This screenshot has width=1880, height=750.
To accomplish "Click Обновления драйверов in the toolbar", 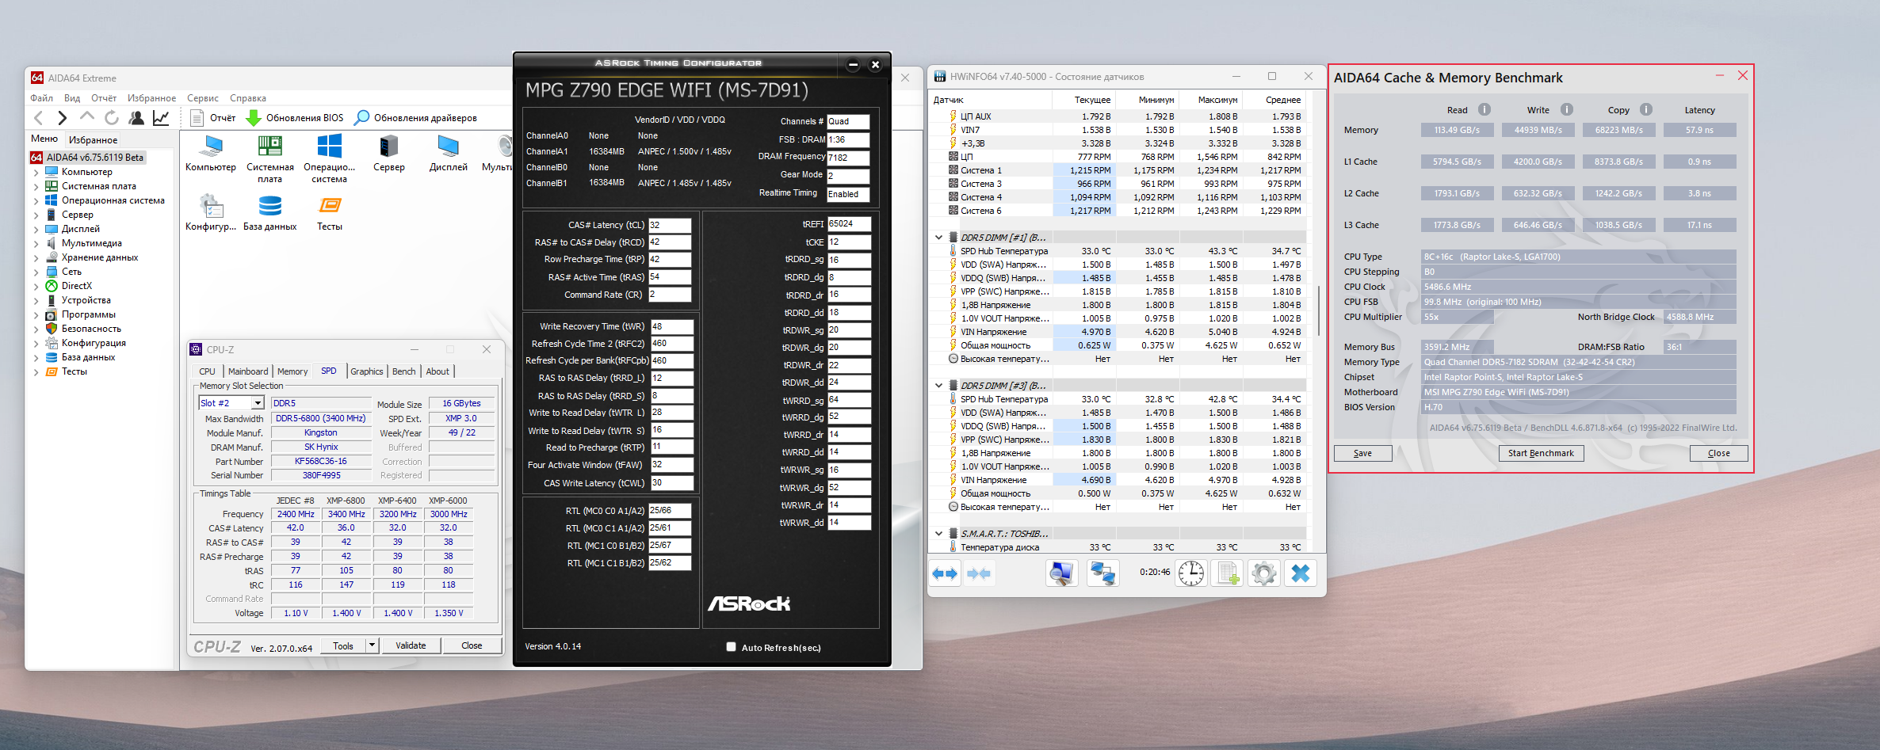I will pos(415,118).
